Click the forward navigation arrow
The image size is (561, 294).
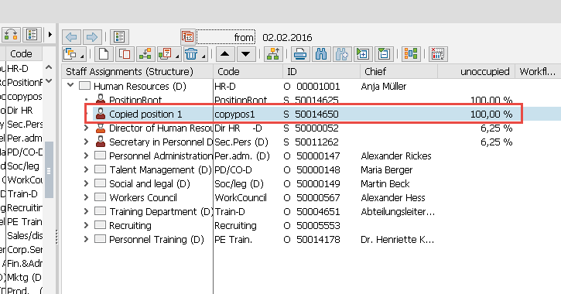point(92,37)
